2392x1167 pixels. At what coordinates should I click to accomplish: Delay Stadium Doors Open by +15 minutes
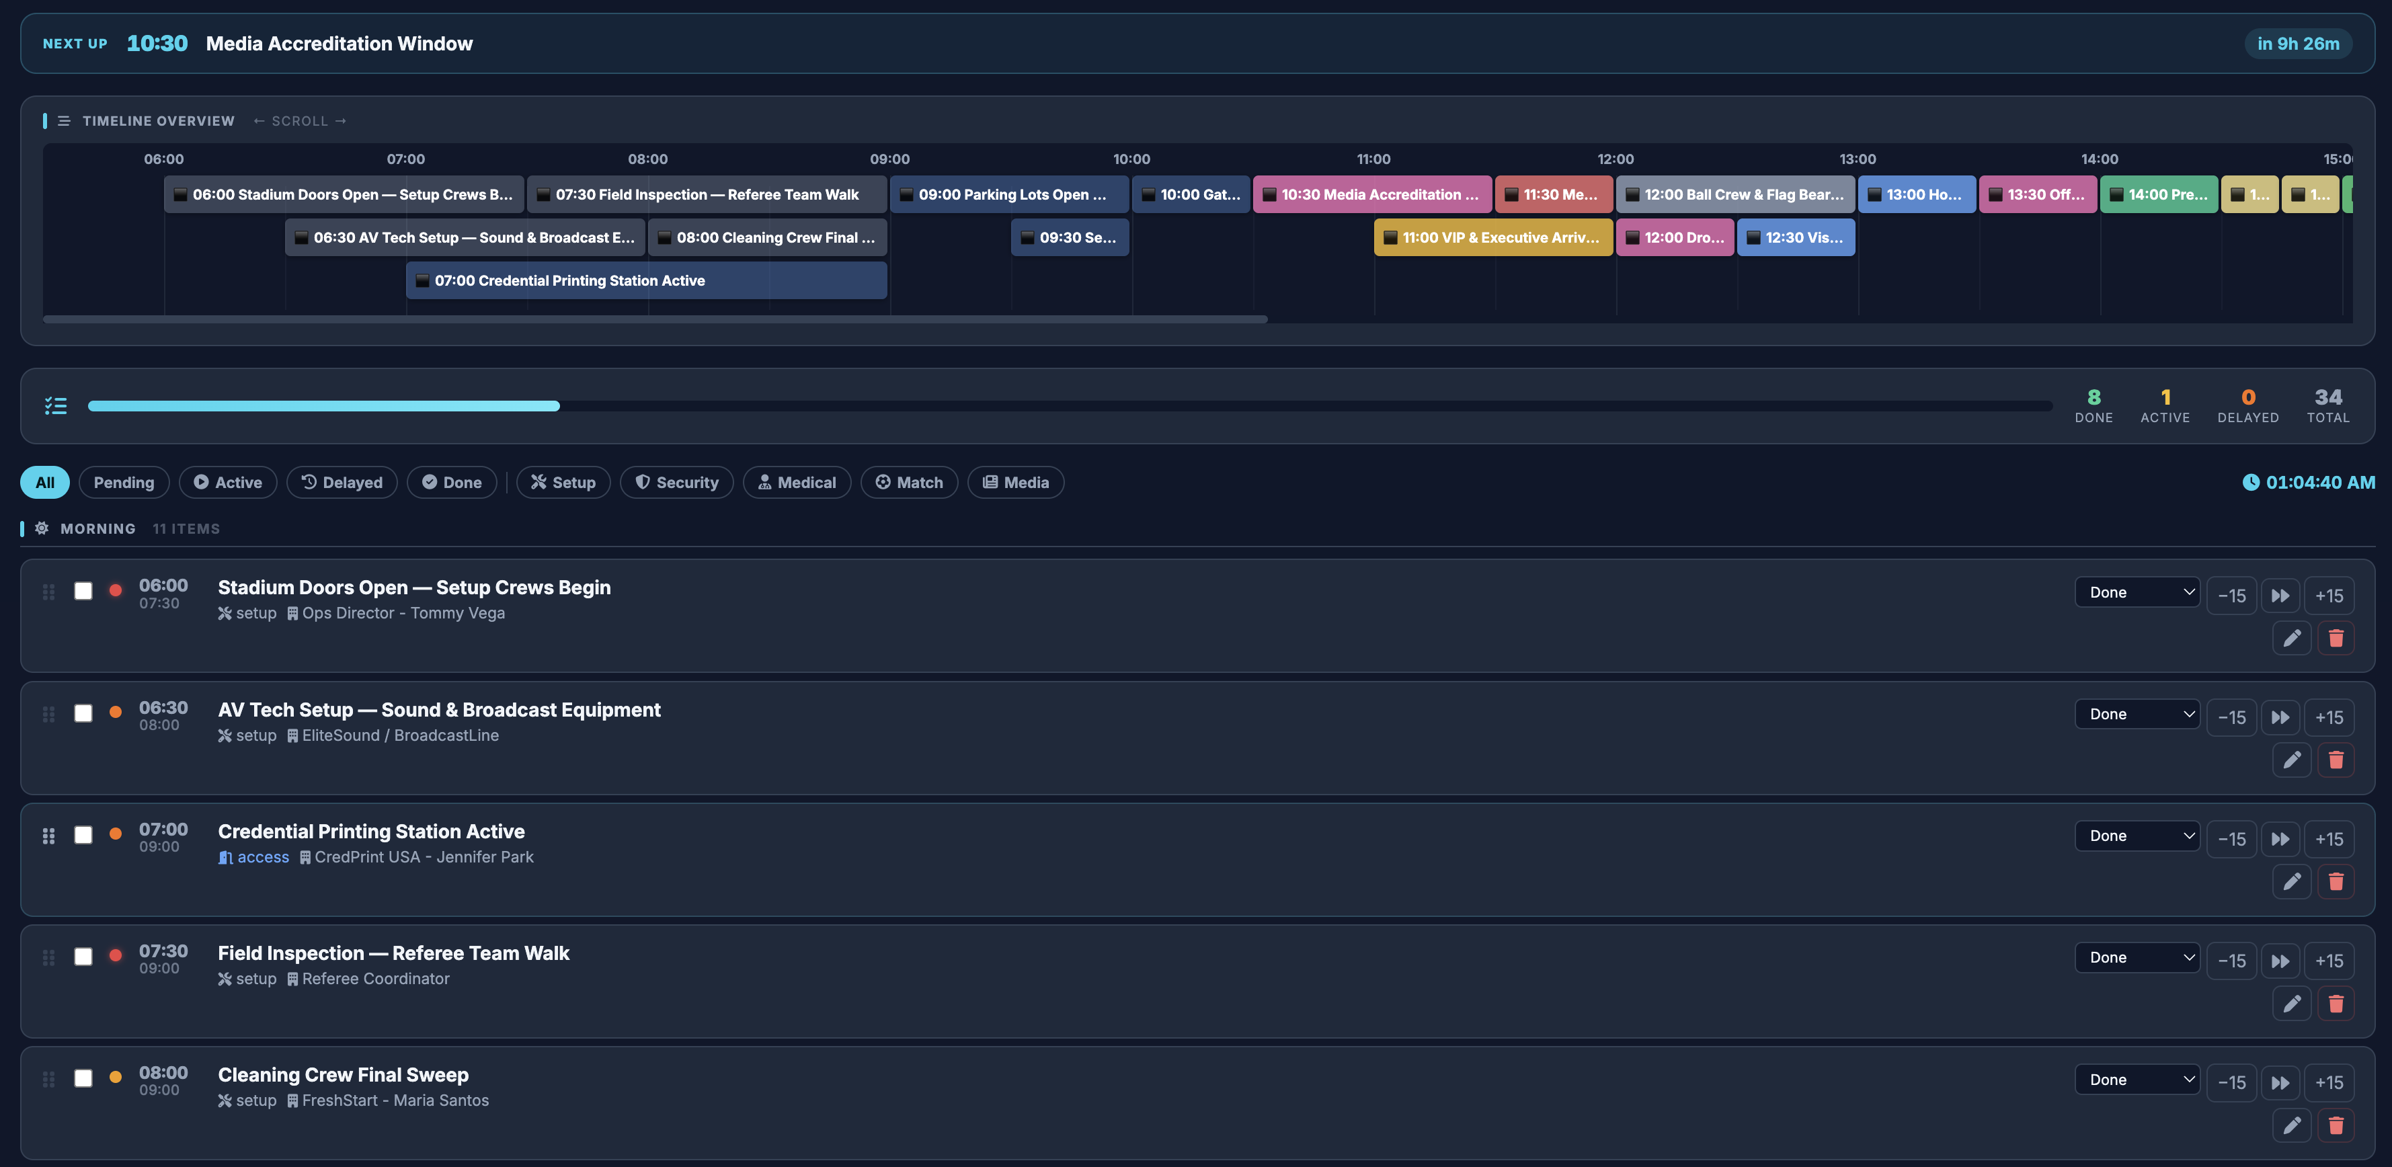click(2328, 596)
